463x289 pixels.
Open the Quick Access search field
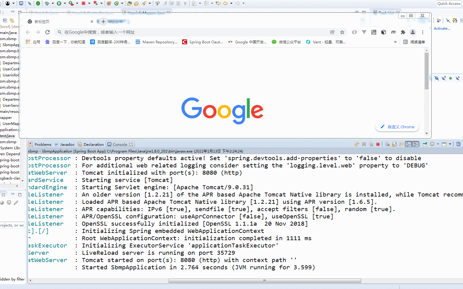point(449,3)
